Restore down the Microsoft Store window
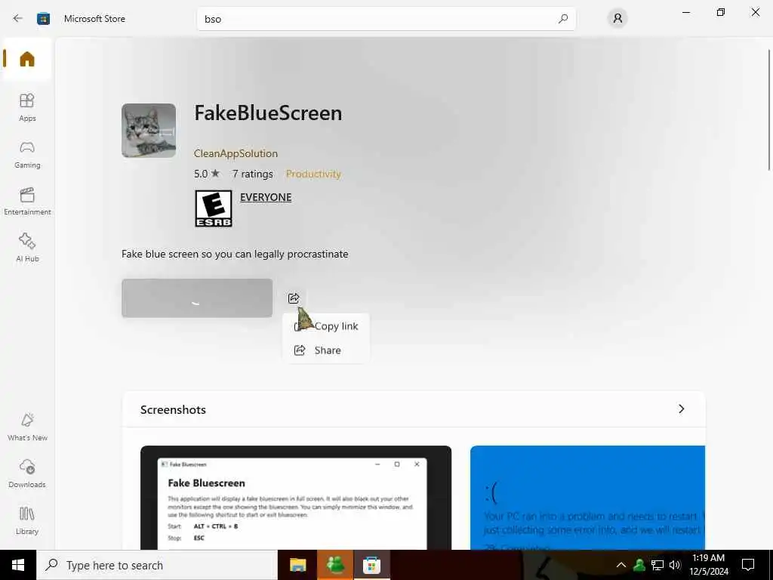 click(721, 12)
